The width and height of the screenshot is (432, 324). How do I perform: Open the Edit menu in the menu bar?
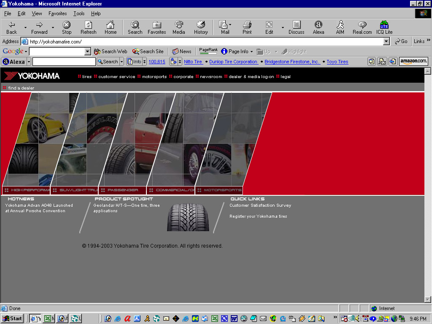click(22, 13)
